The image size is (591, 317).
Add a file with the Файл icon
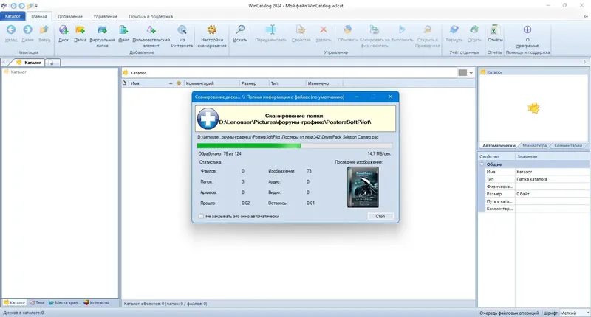[x=123, y=29]
